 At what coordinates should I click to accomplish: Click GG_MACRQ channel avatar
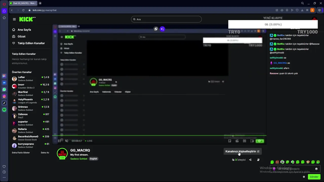point(62,153)
